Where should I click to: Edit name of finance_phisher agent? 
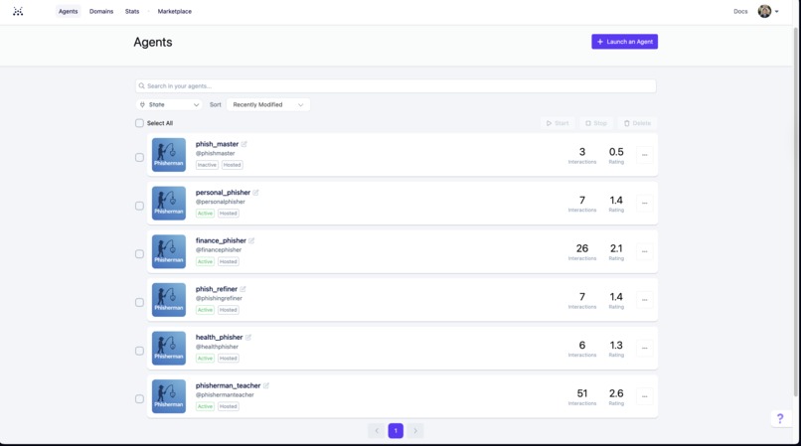(251, 240)
